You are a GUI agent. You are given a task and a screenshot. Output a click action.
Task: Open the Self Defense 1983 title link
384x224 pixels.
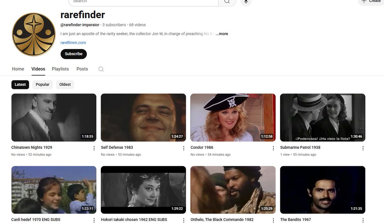(117, 147)
